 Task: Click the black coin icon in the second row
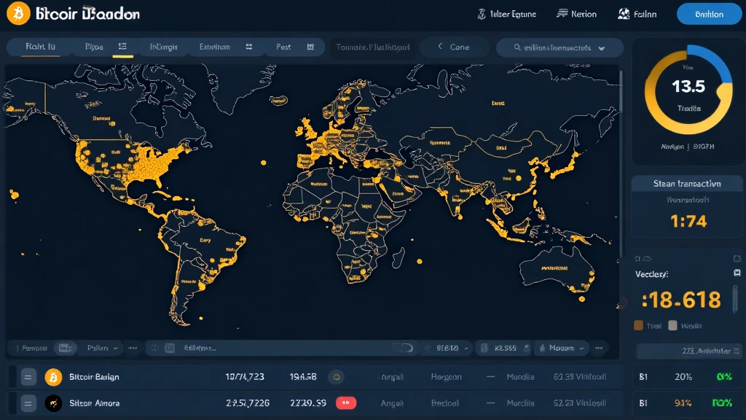tap(53, 403)
